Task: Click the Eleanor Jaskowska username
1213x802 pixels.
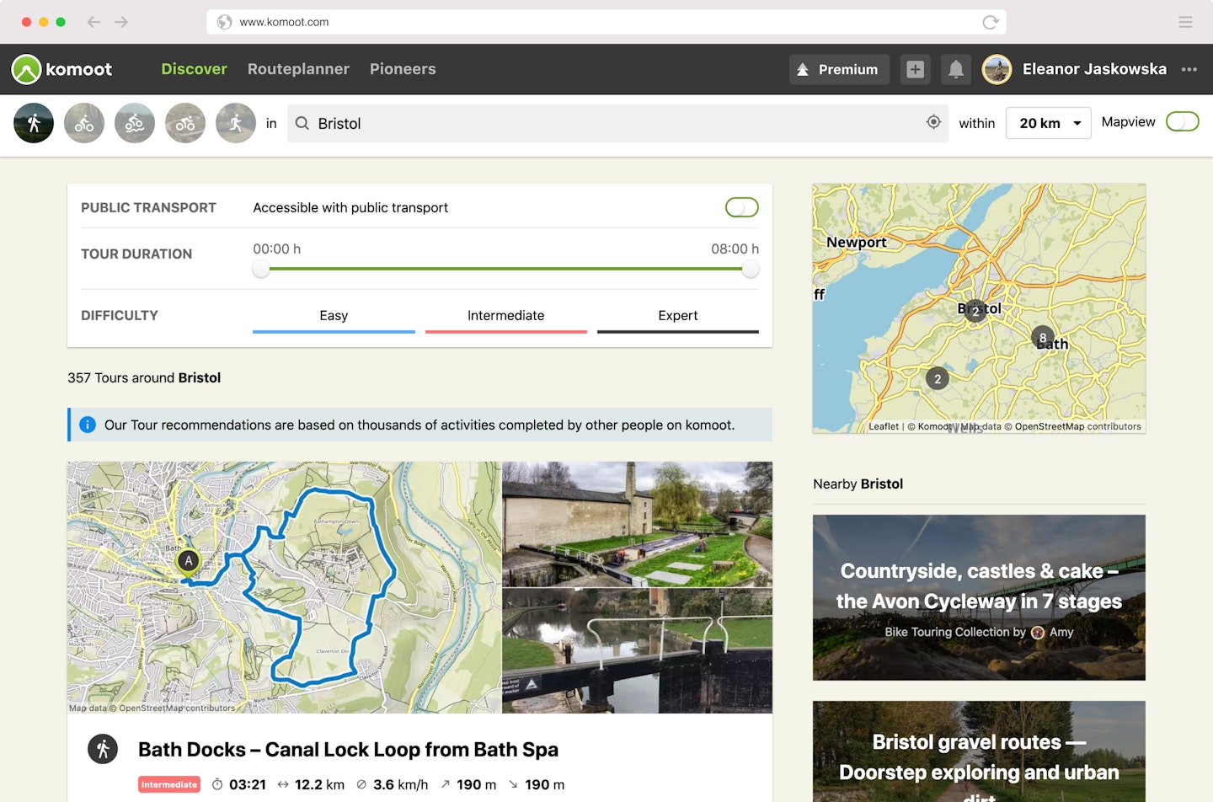Action: pos(1094,69)
